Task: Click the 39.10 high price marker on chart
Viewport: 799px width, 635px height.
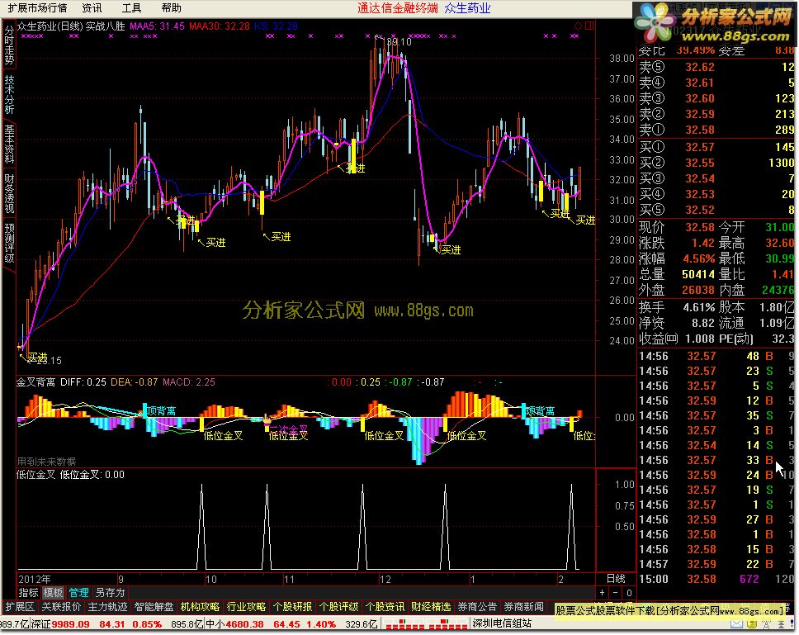Action: coord(399,42)
